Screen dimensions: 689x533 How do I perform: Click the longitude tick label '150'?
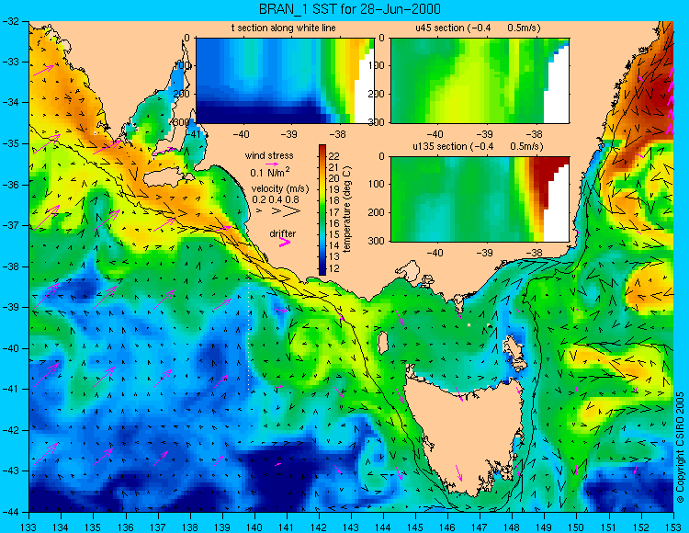coord(576,527)
